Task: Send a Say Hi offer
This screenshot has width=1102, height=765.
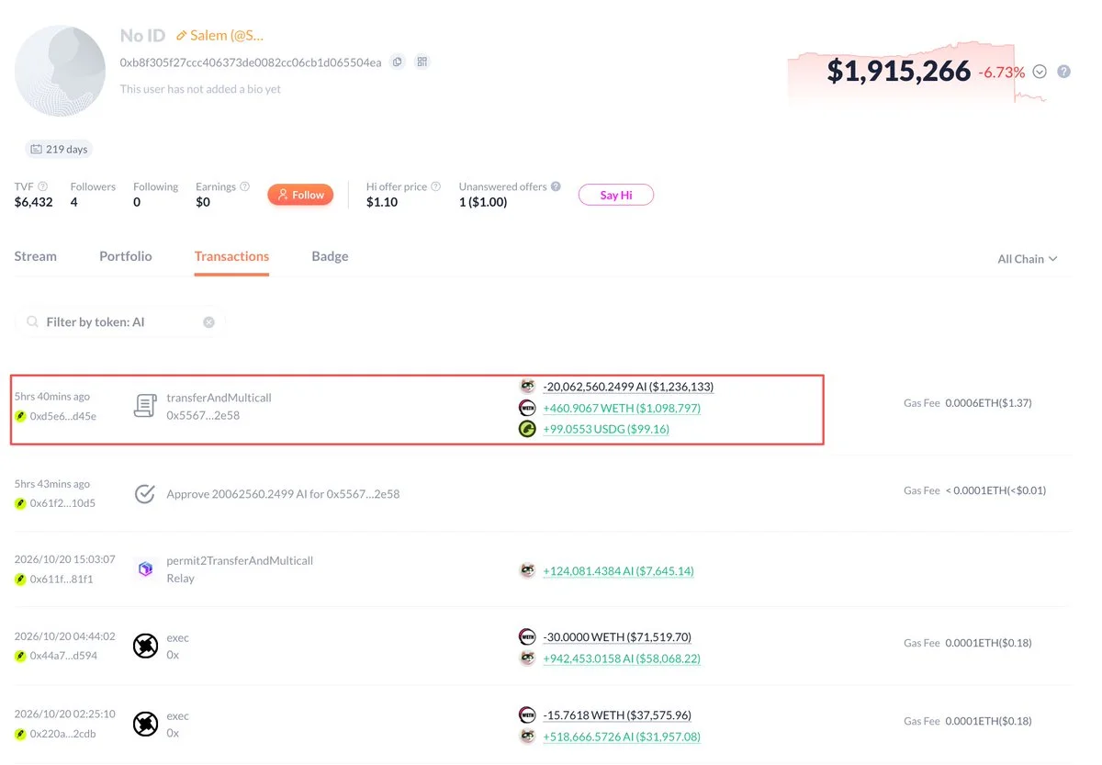Action: tap(616, 195)
